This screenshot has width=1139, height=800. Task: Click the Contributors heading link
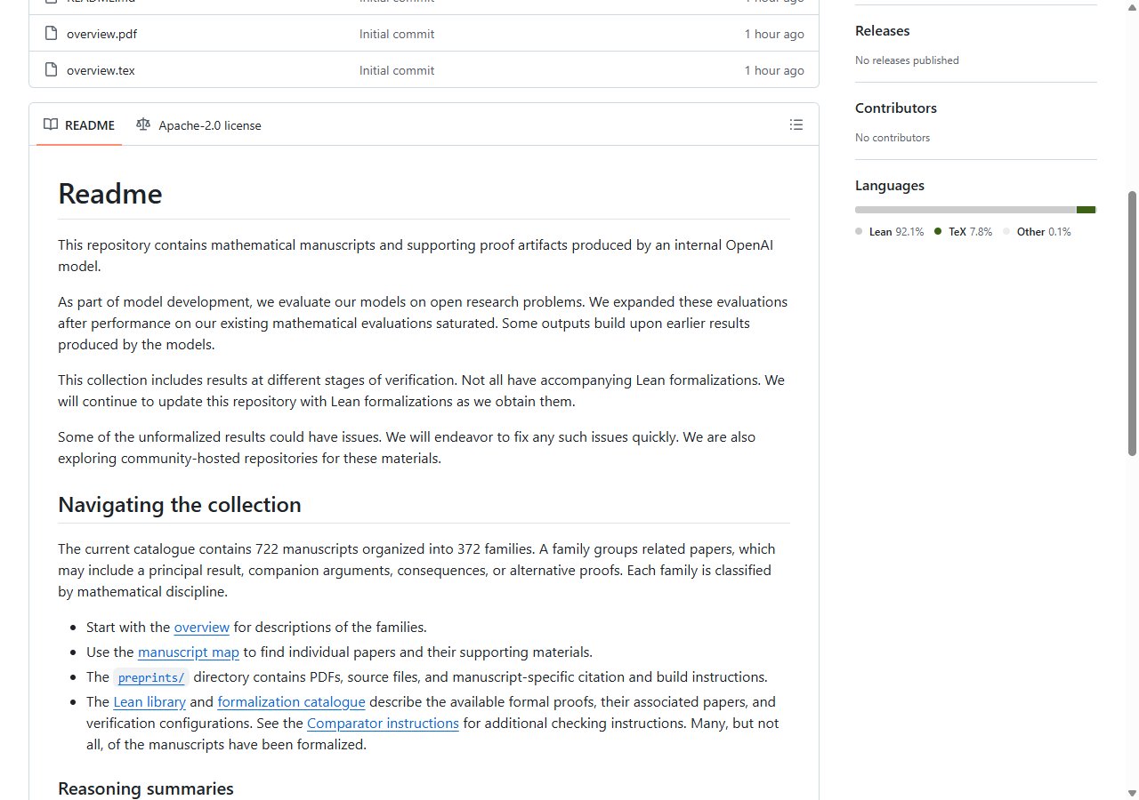point(896,108)
